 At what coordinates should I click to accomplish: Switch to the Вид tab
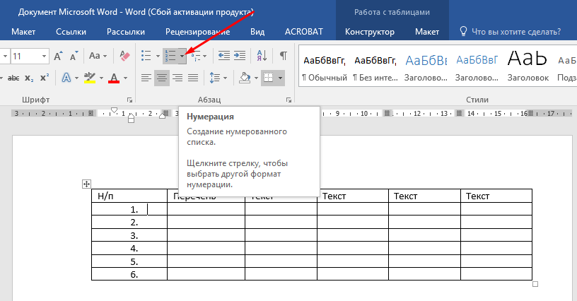(257, 32)
